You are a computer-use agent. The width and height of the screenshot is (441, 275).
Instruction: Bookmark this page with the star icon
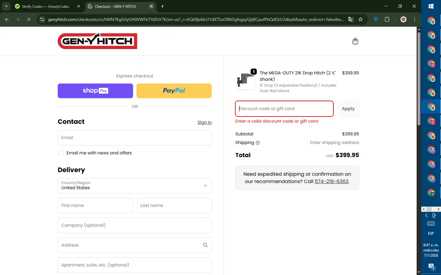point(361,19)
